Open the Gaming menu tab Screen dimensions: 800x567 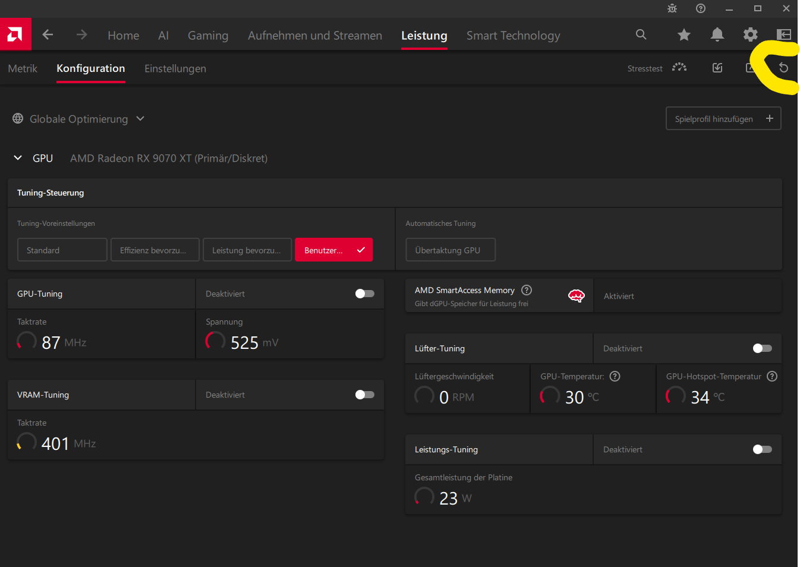[x=208, y=36]
